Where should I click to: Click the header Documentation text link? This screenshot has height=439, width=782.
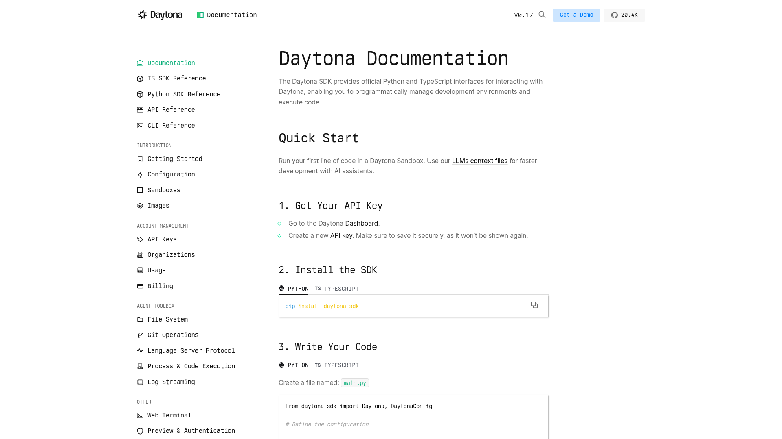pyautogui.click(x=232, y=15)
